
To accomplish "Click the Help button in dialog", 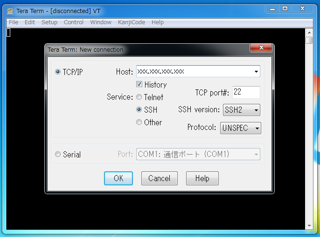I will 202,178.
